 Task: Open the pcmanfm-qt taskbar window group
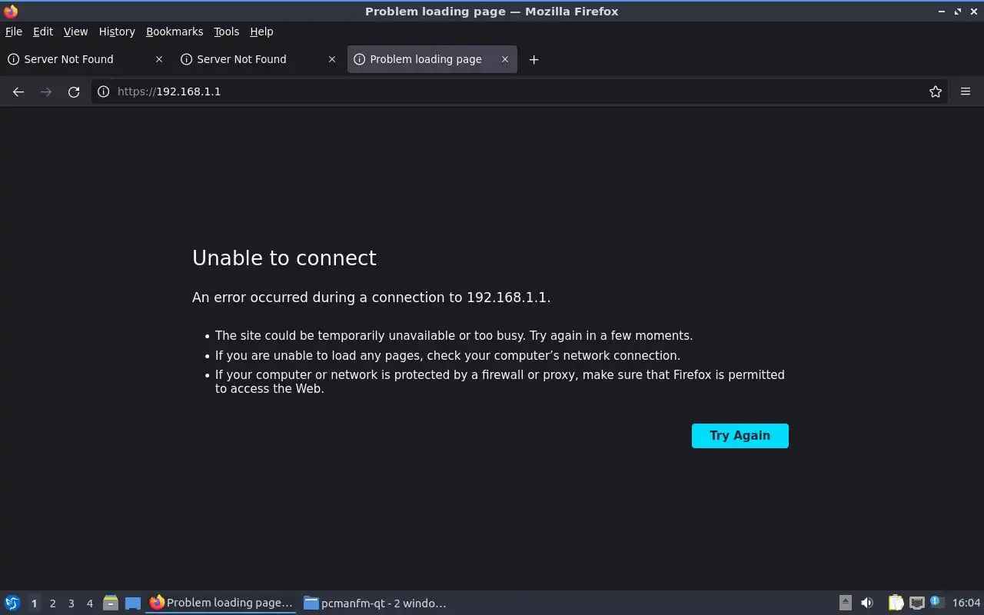[375, 603]
